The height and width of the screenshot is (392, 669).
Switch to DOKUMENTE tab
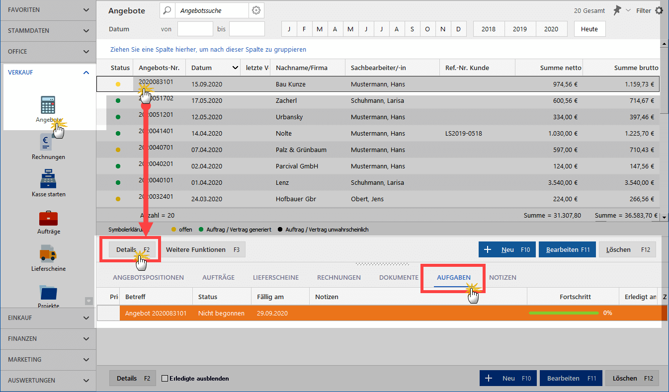[399, 277]
